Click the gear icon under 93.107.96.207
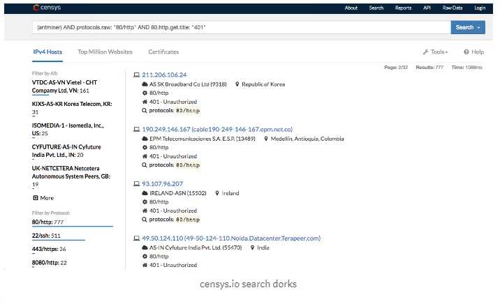Image resolution: width=500 pixels, height=304 pixels. coord(145,202)
